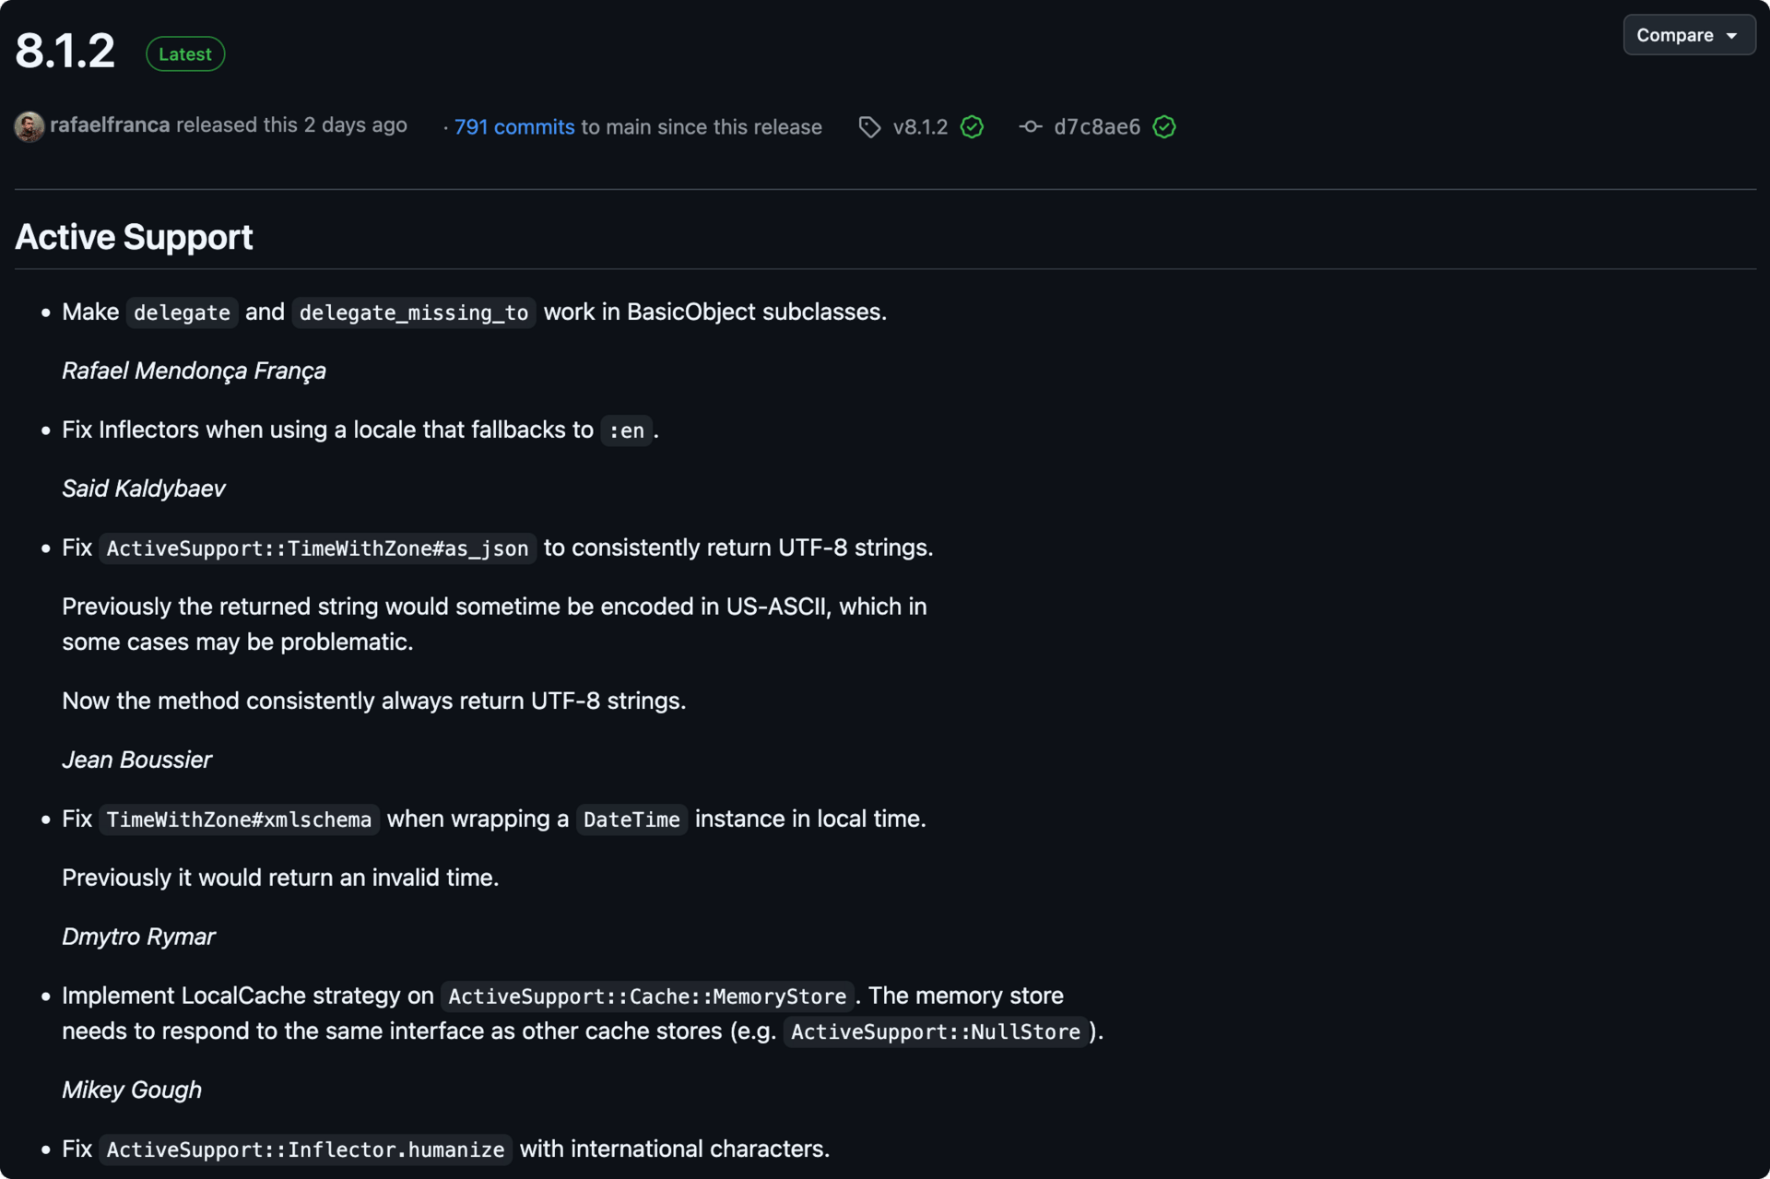The image size is (1770, 1179).
Task: Click the Compare dropdown arrow
Action: point(1732,36)
